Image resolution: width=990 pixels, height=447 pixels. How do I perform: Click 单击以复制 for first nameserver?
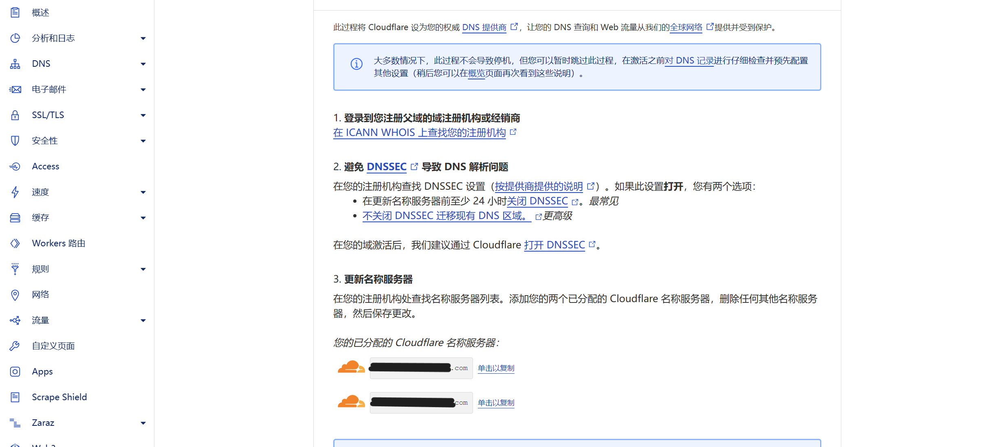(x=496, y=368)
